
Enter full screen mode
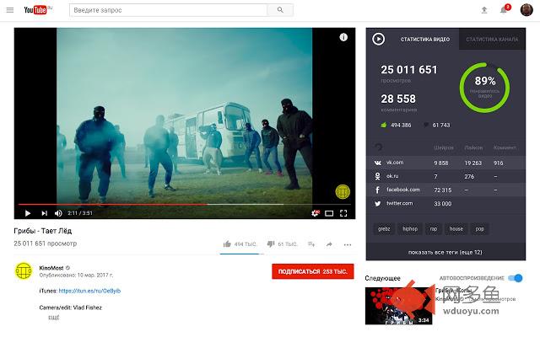point(343,213)
